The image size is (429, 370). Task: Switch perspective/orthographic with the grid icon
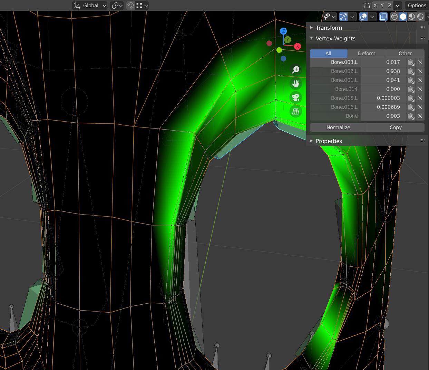tap(296, 111)
